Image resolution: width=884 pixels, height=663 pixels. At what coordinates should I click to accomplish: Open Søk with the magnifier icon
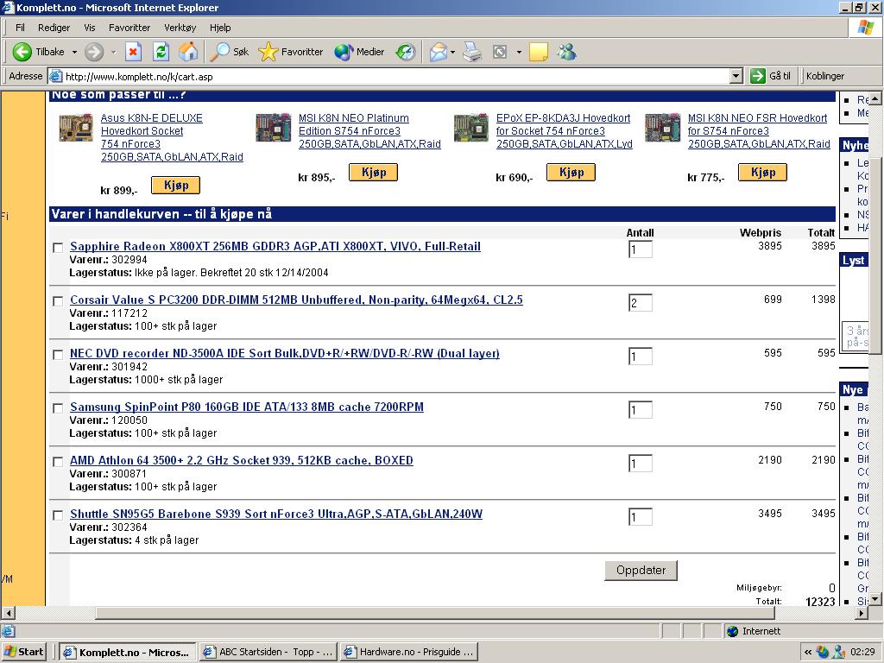(x=219, y=52)
